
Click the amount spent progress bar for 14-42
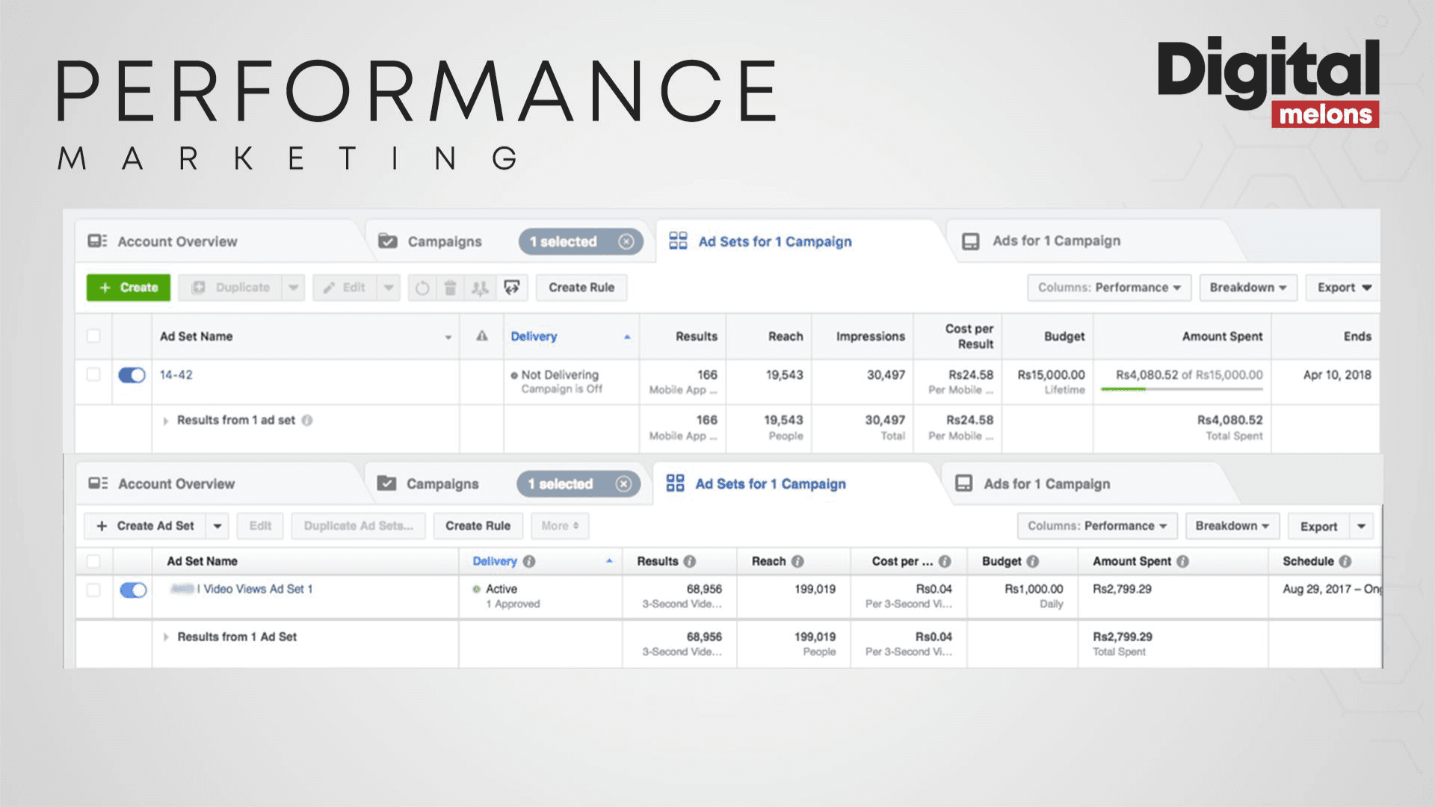click(x=1181, y=389)
